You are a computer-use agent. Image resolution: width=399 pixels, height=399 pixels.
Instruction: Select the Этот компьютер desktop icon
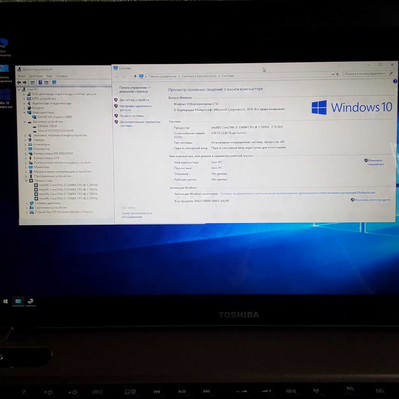click(x=4, y=47)
